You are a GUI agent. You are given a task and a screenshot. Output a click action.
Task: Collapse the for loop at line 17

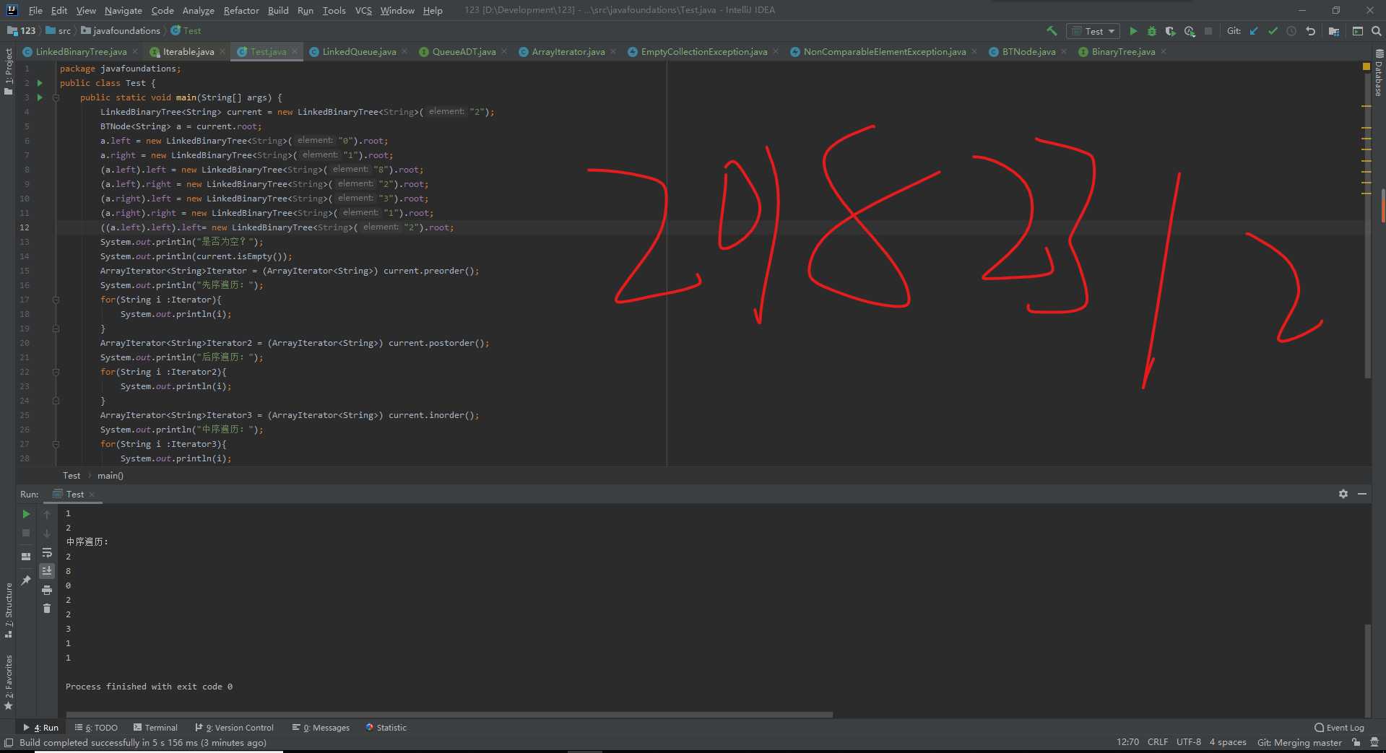click(56, 300)
